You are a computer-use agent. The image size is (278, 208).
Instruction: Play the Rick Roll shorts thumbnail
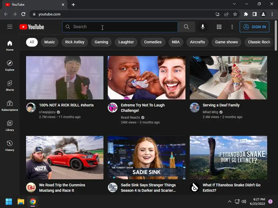coord(65,78)
